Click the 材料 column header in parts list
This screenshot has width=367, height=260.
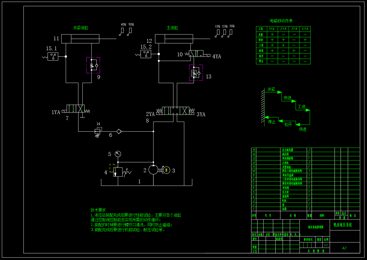tap(322, 215)
